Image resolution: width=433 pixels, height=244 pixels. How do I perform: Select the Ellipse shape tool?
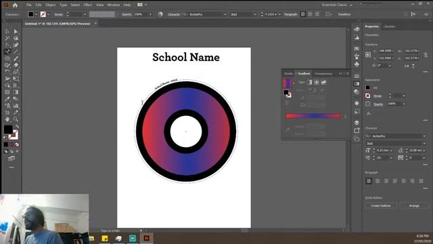[7, 58]
